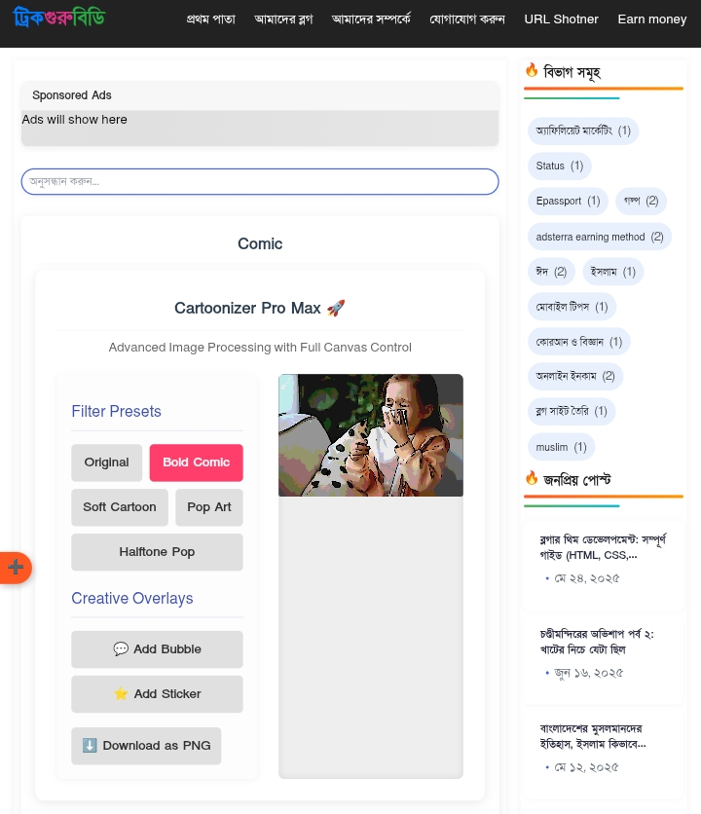Select the Bold Comic filter preset
Viewport: 701px width, 814px height.
(x=196, y=462)
